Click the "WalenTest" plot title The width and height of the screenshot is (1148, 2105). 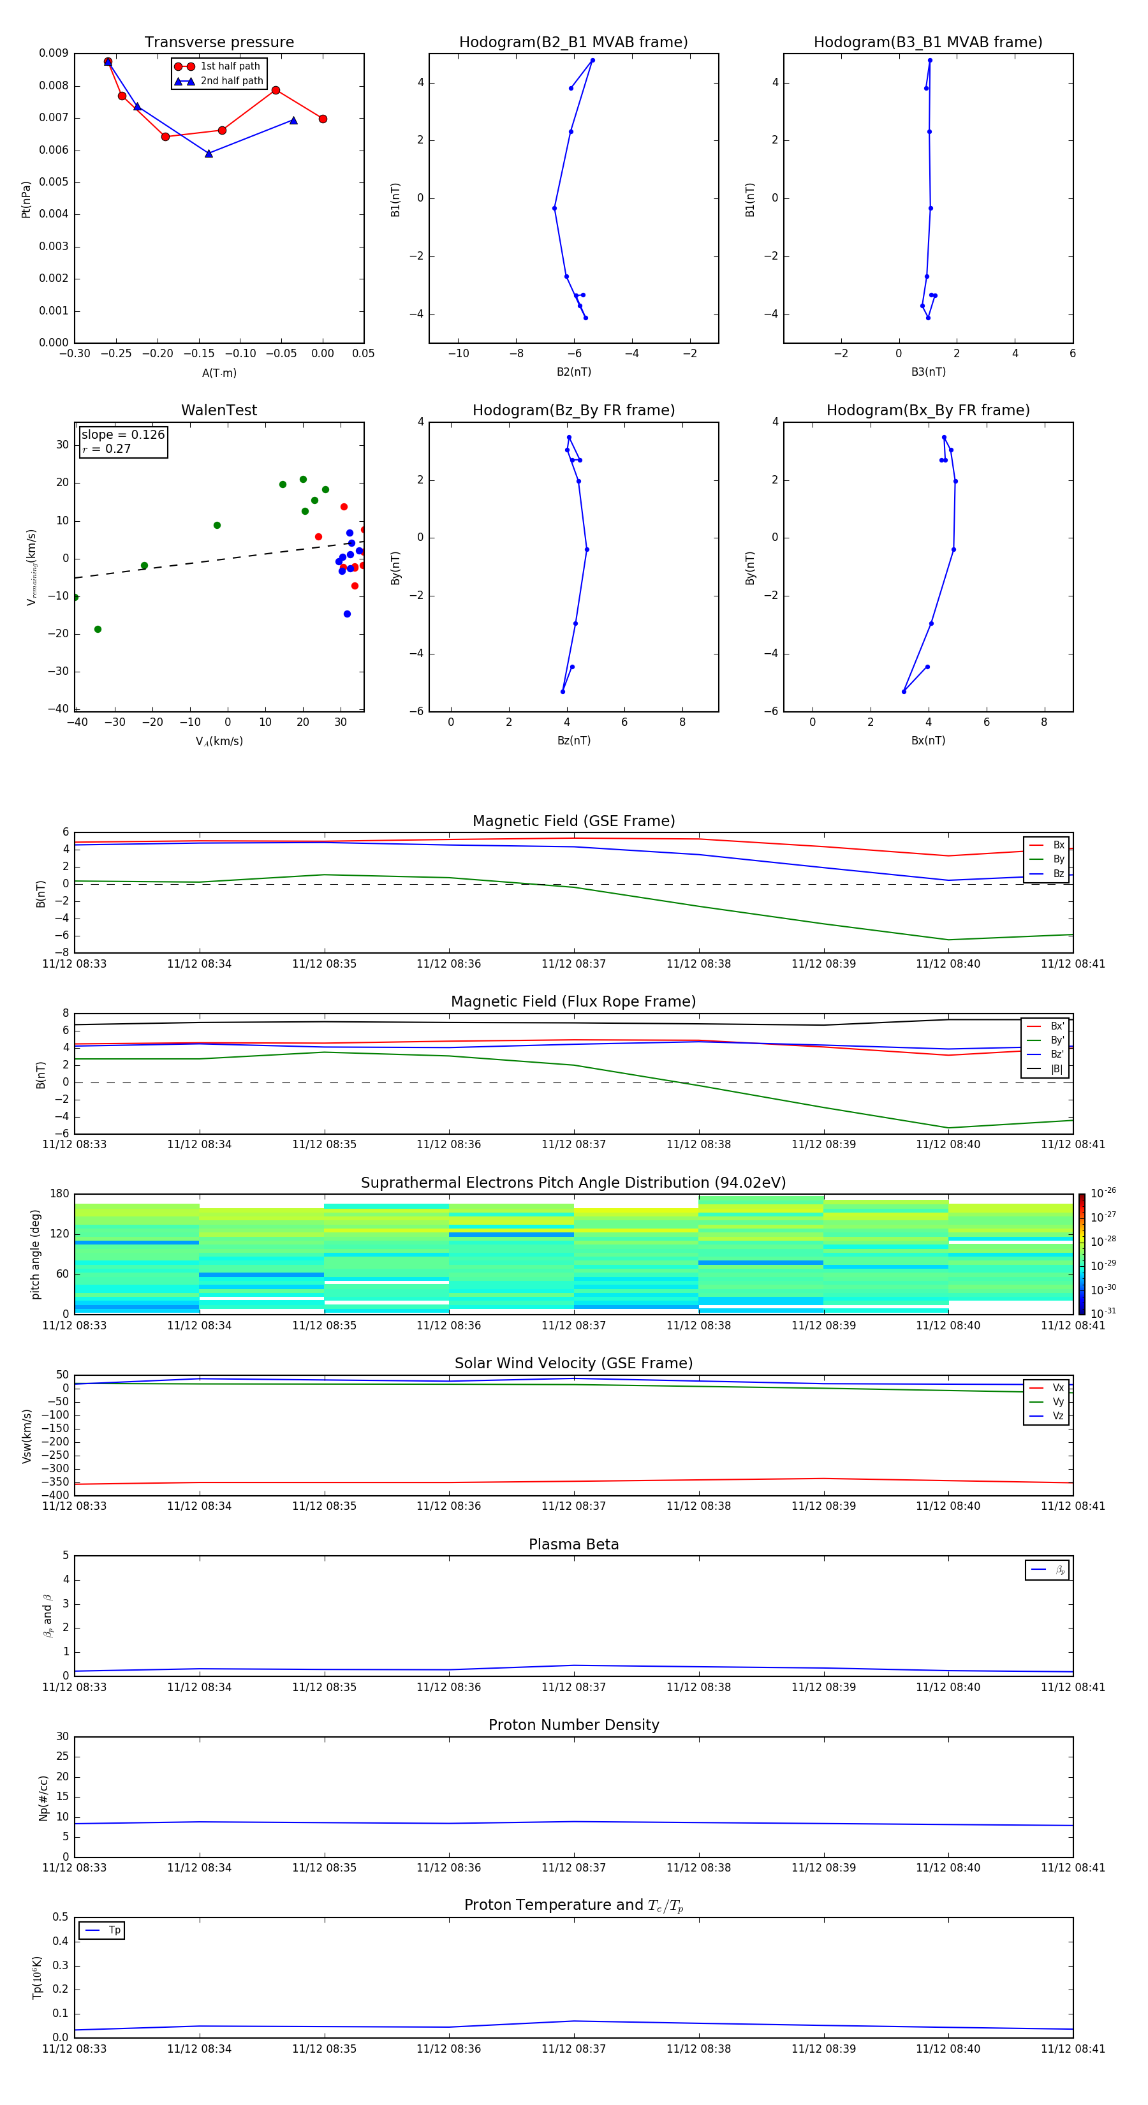(219, 410)
